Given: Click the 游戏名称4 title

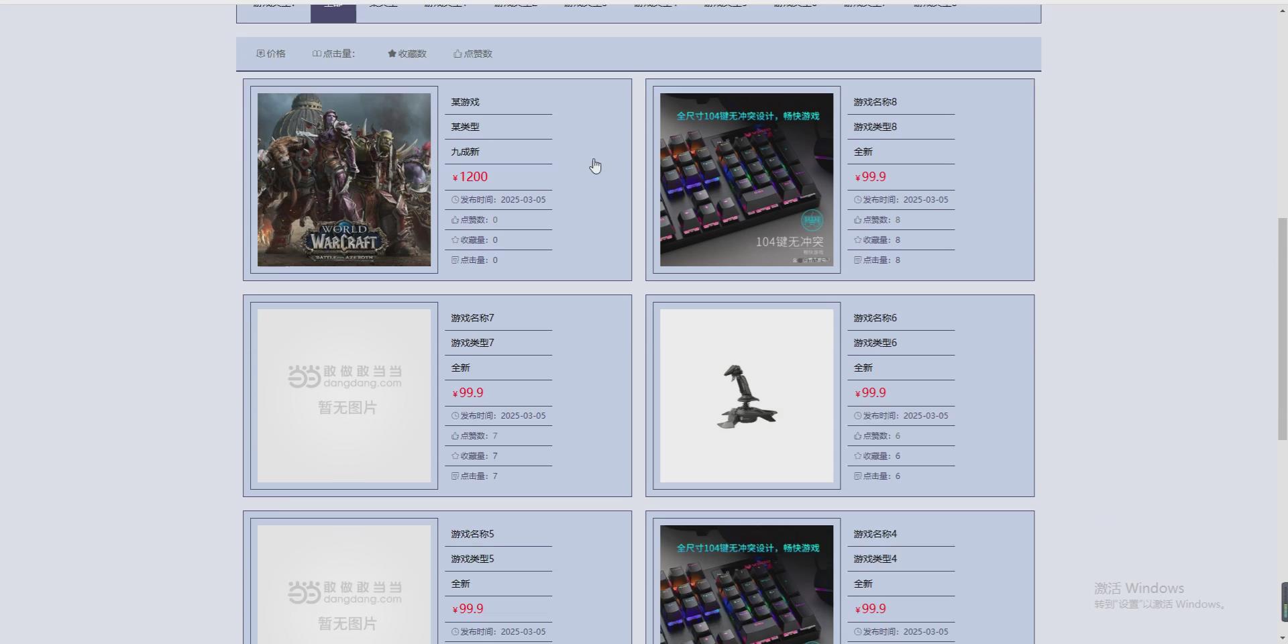Looking at the screenshot, I should tap(875, 534).
